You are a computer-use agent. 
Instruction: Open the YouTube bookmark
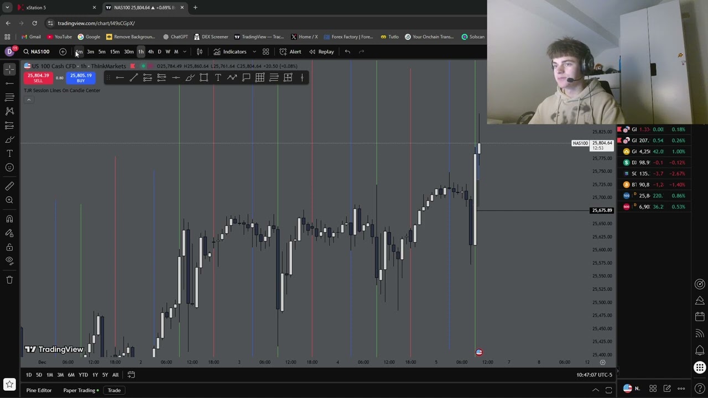tap(59, 37)
